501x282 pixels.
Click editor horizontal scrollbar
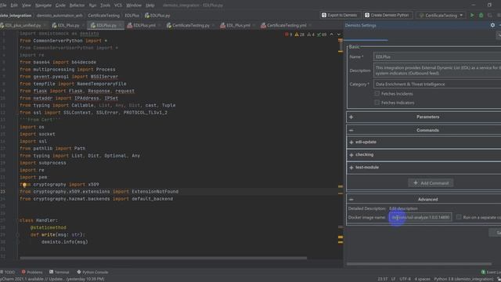point(163,258)
